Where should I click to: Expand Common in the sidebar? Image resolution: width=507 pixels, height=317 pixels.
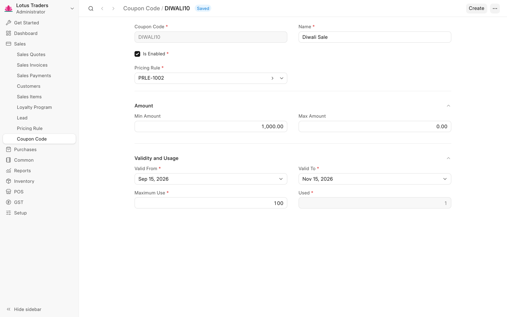point(39,160)
